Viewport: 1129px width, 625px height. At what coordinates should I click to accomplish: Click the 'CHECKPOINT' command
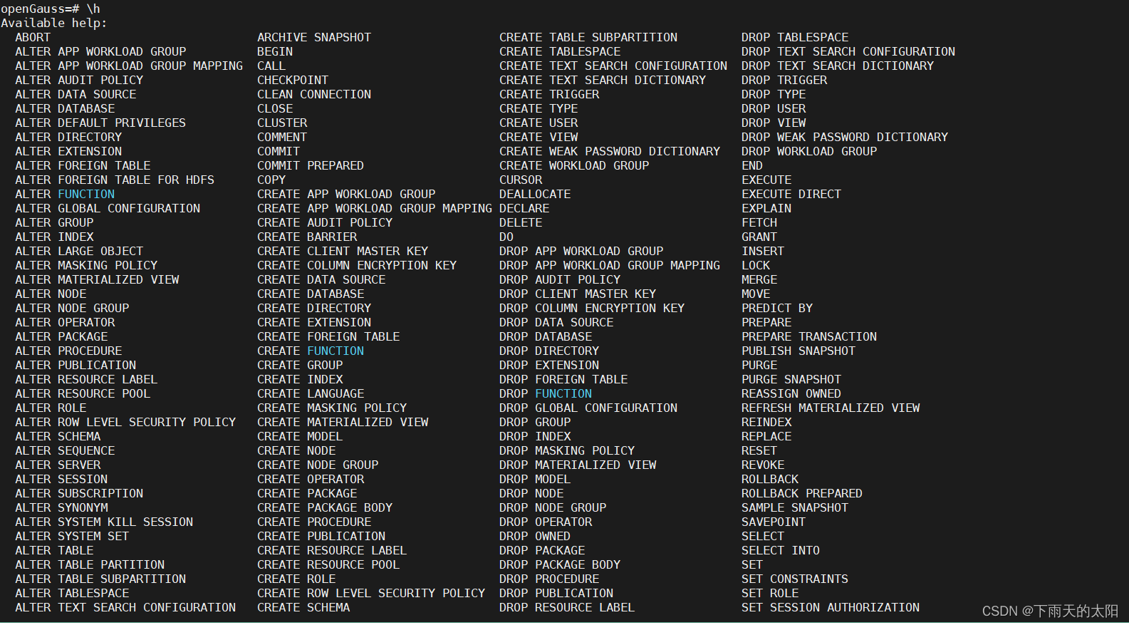pos(293,80)
